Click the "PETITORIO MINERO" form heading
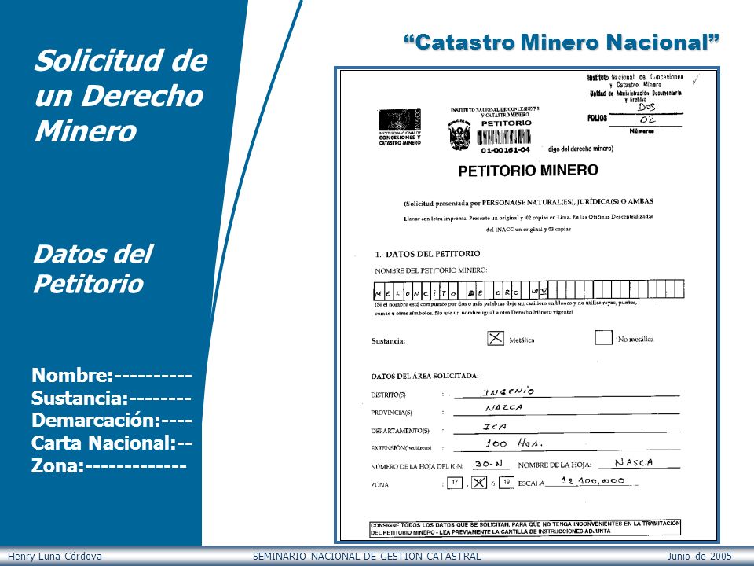This screenshot has height=566, width=754. (x=528, y=171)
